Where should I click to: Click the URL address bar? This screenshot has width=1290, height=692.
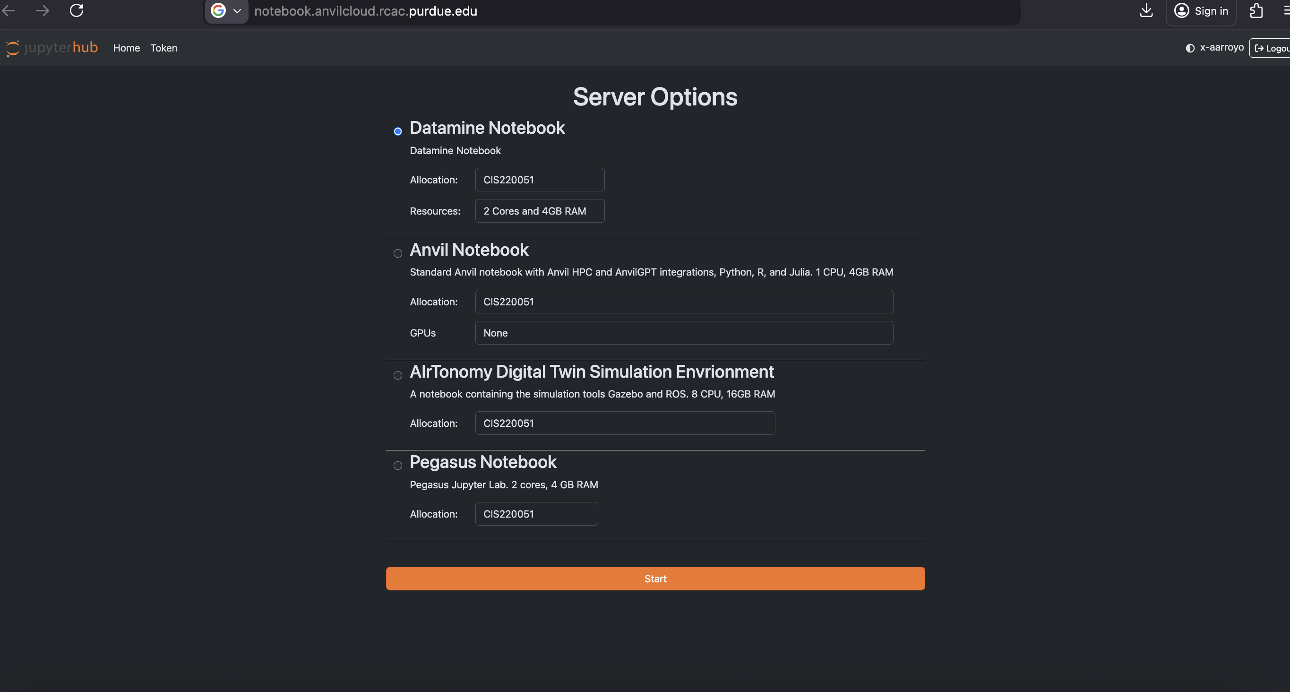click(x=366, y=10)
